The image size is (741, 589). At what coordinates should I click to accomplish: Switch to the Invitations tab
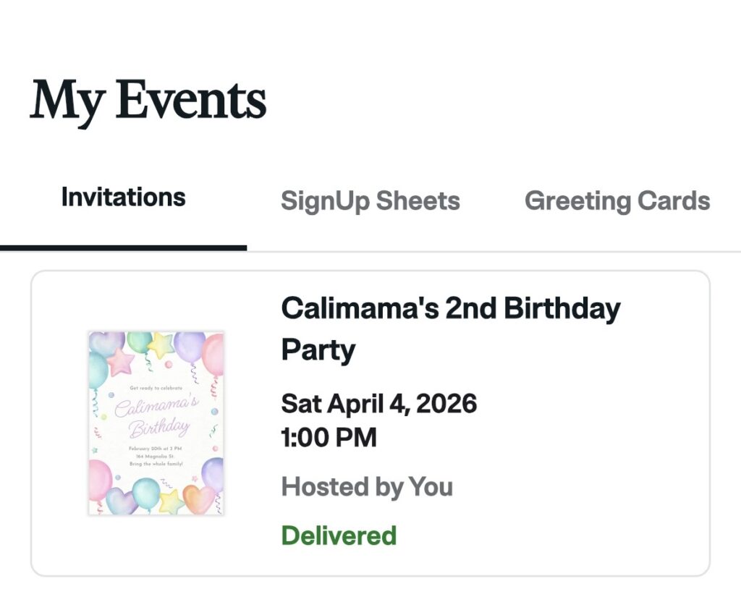123,198
